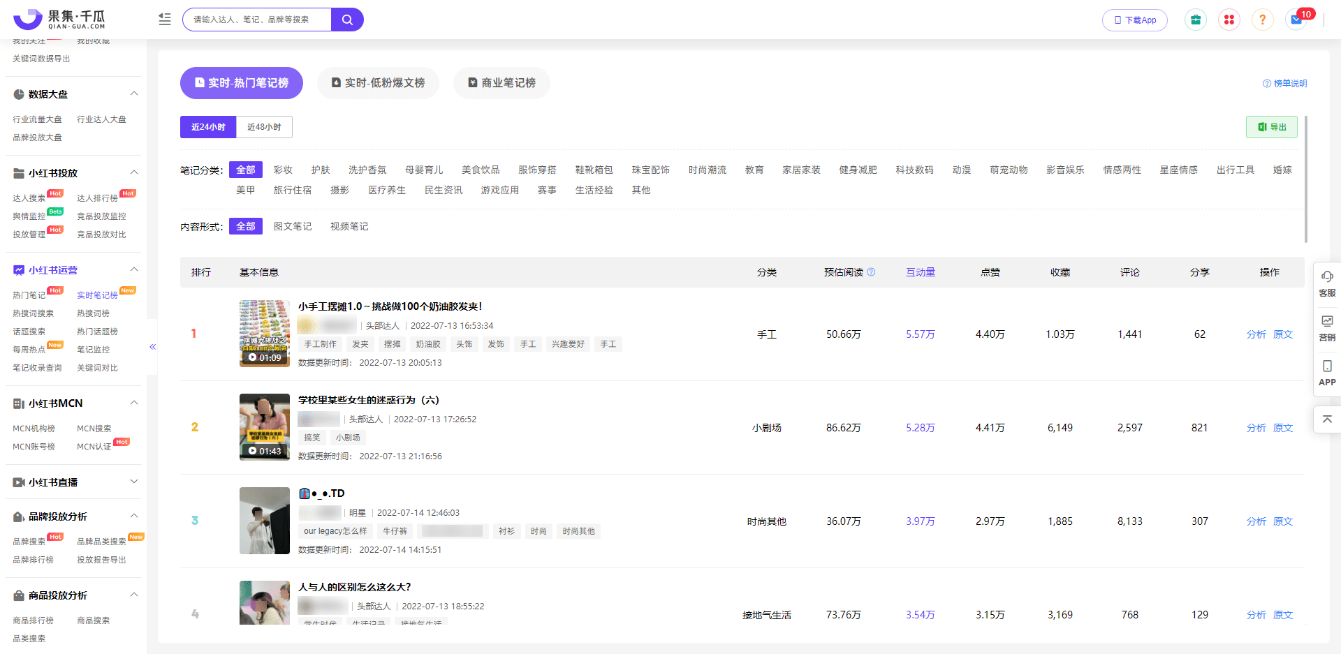Image resolution: width=1341 pixels, height=654 pixels.
Task: Click 小红书投放 folder icon
Action: tap(19, 173)
